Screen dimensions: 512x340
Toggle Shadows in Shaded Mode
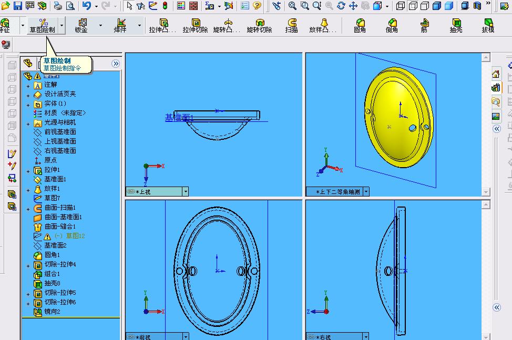465,6
